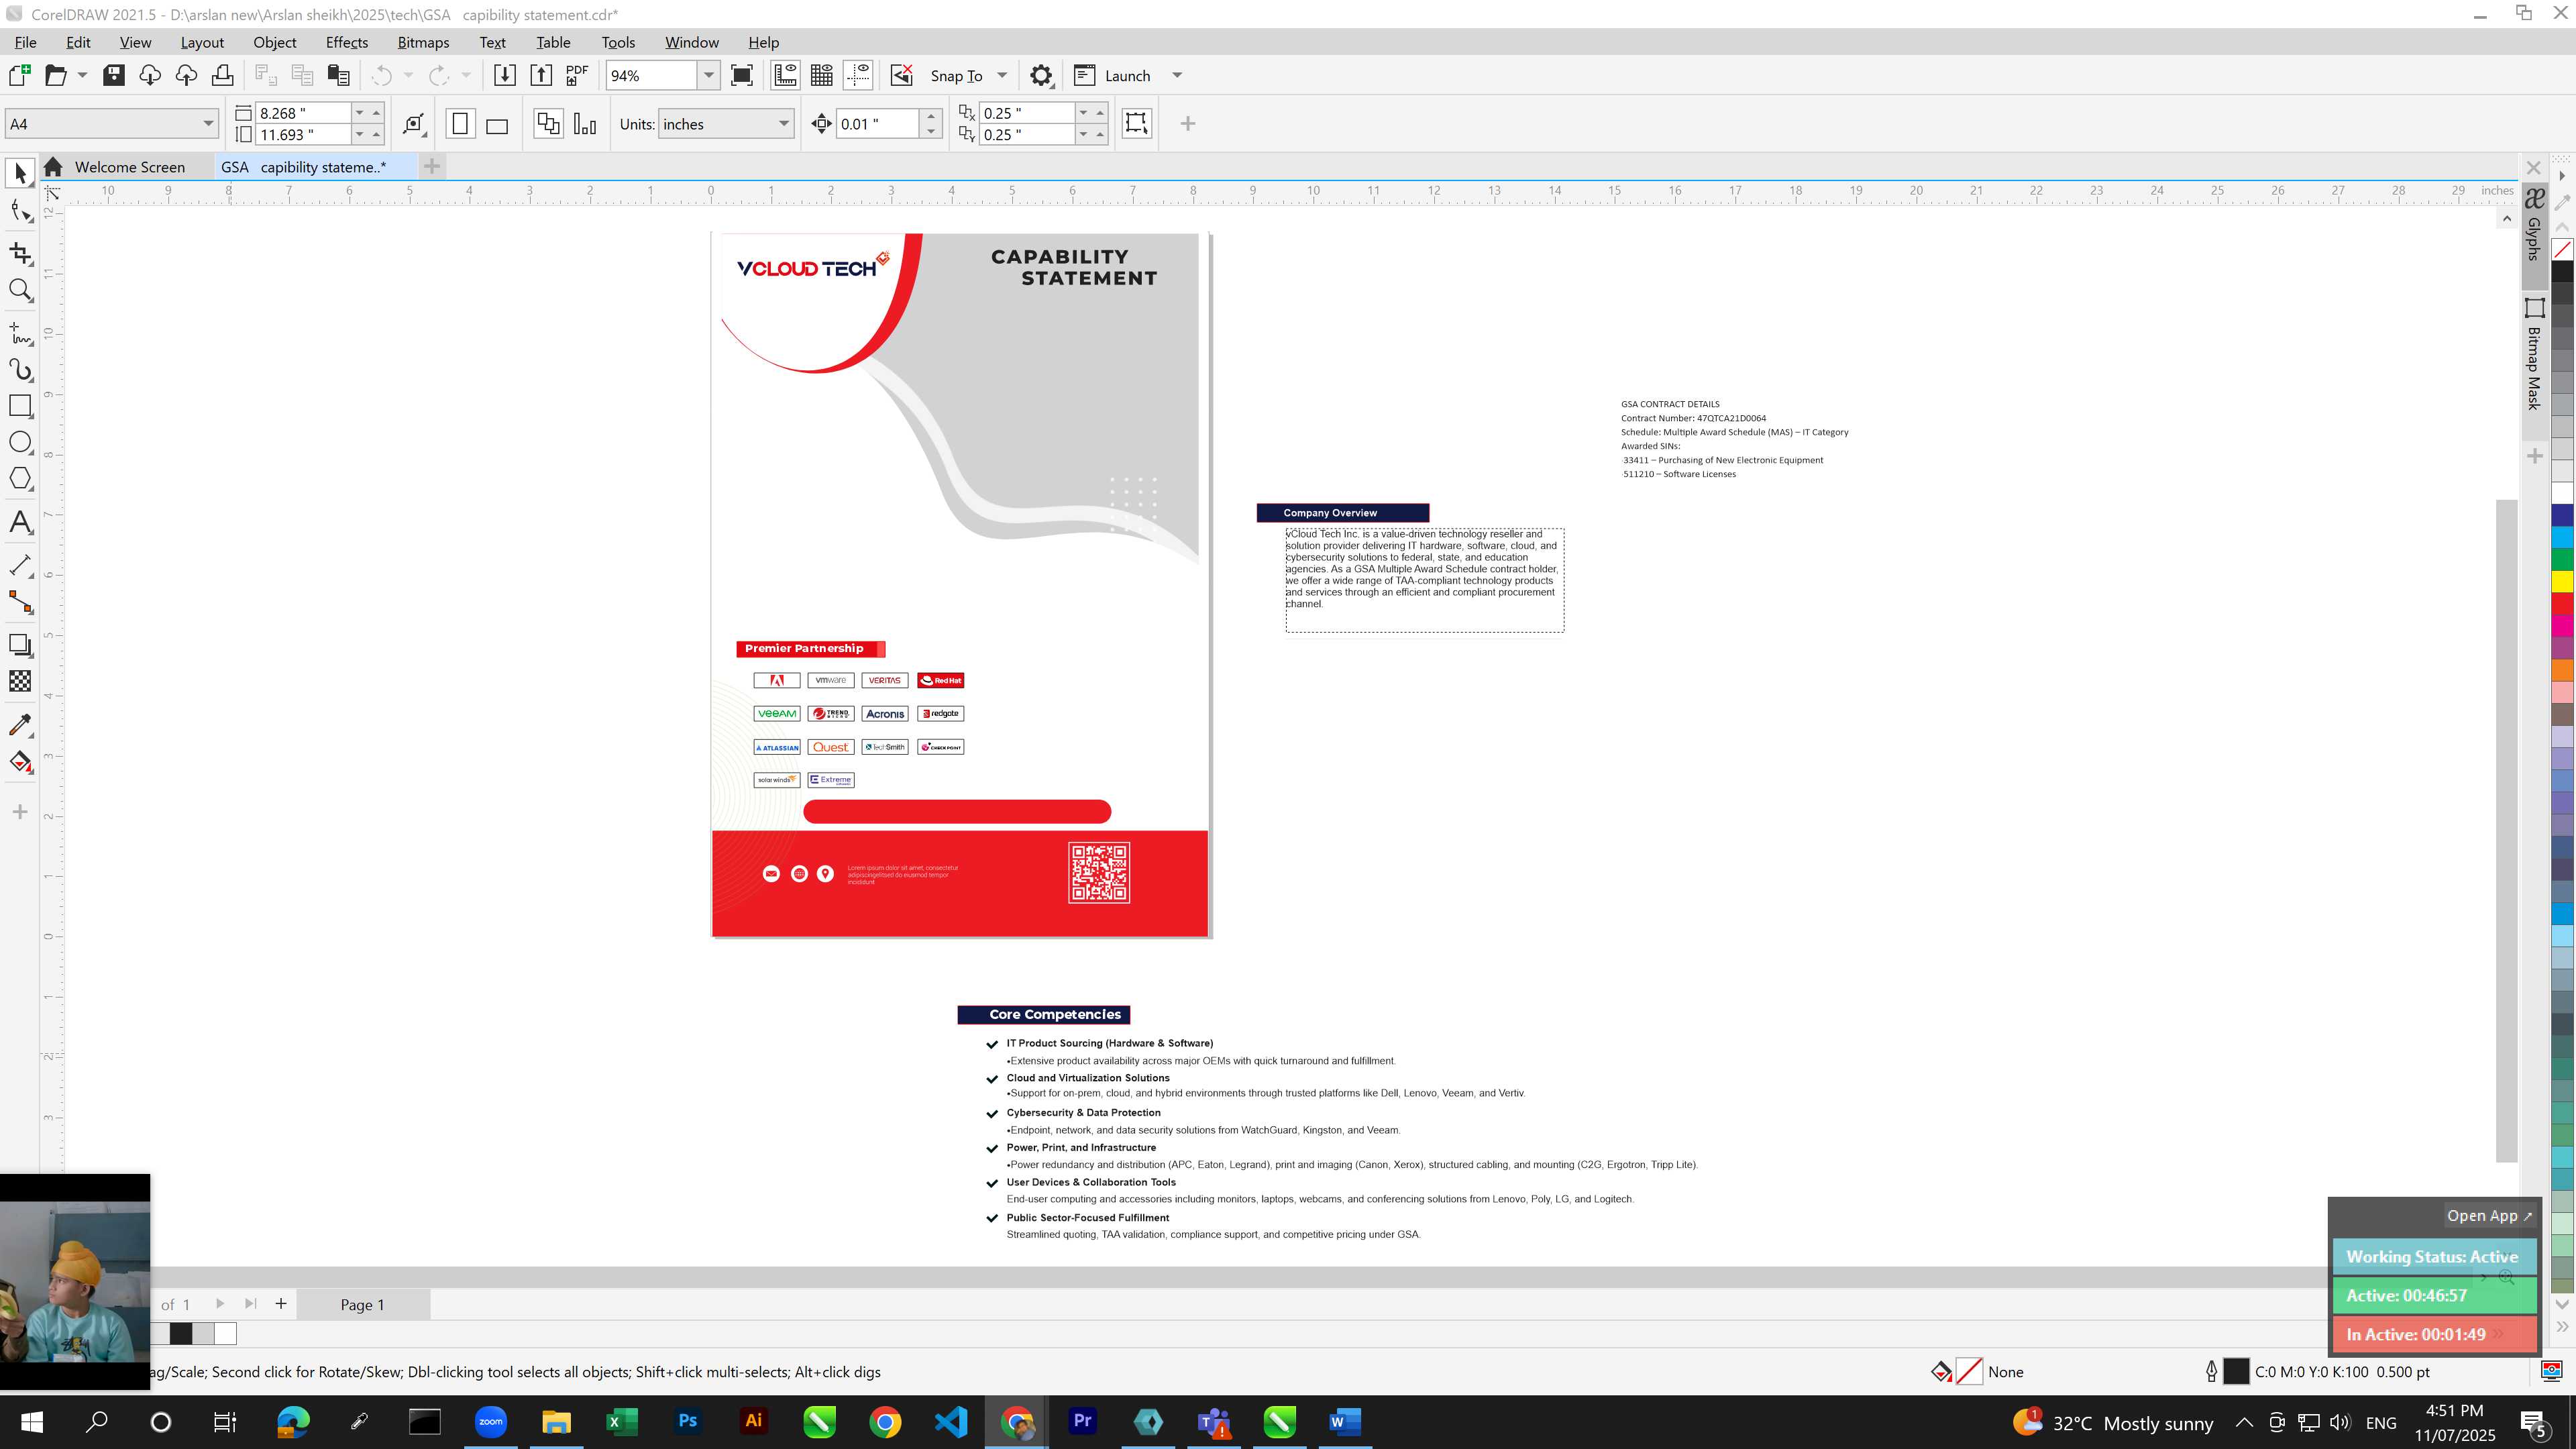Open the File menu
Screen dimensions: 2576x1449
[x=26, y=42]
